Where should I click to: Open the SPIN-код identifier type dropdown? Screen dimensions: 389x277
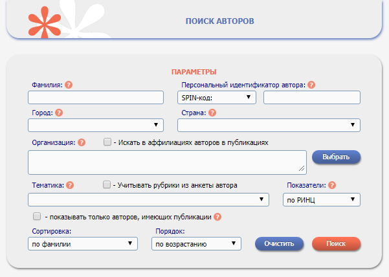(x=216, y=98)
